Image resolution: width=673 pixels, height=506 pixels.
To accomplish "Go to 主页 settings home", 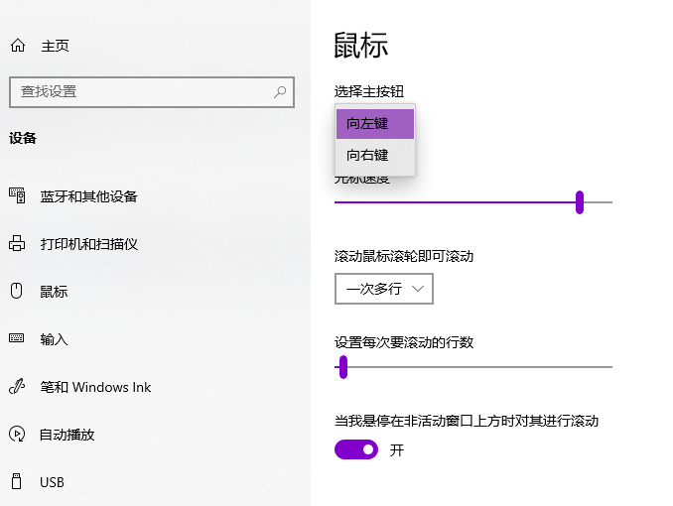I will (x=55, y=46).
